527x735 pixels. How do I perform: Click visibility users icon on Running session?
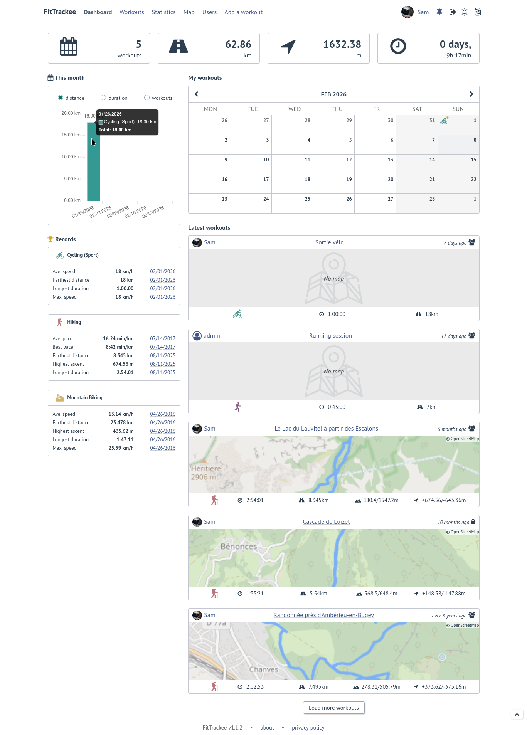coord(472,335)
